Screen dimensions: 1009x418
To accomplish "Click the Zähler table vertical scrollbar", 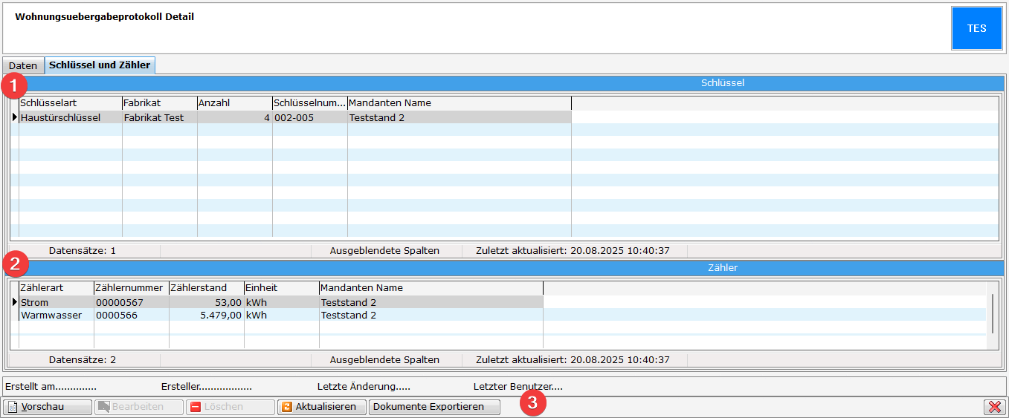I will pyautogui.click(x=992, y=315).
